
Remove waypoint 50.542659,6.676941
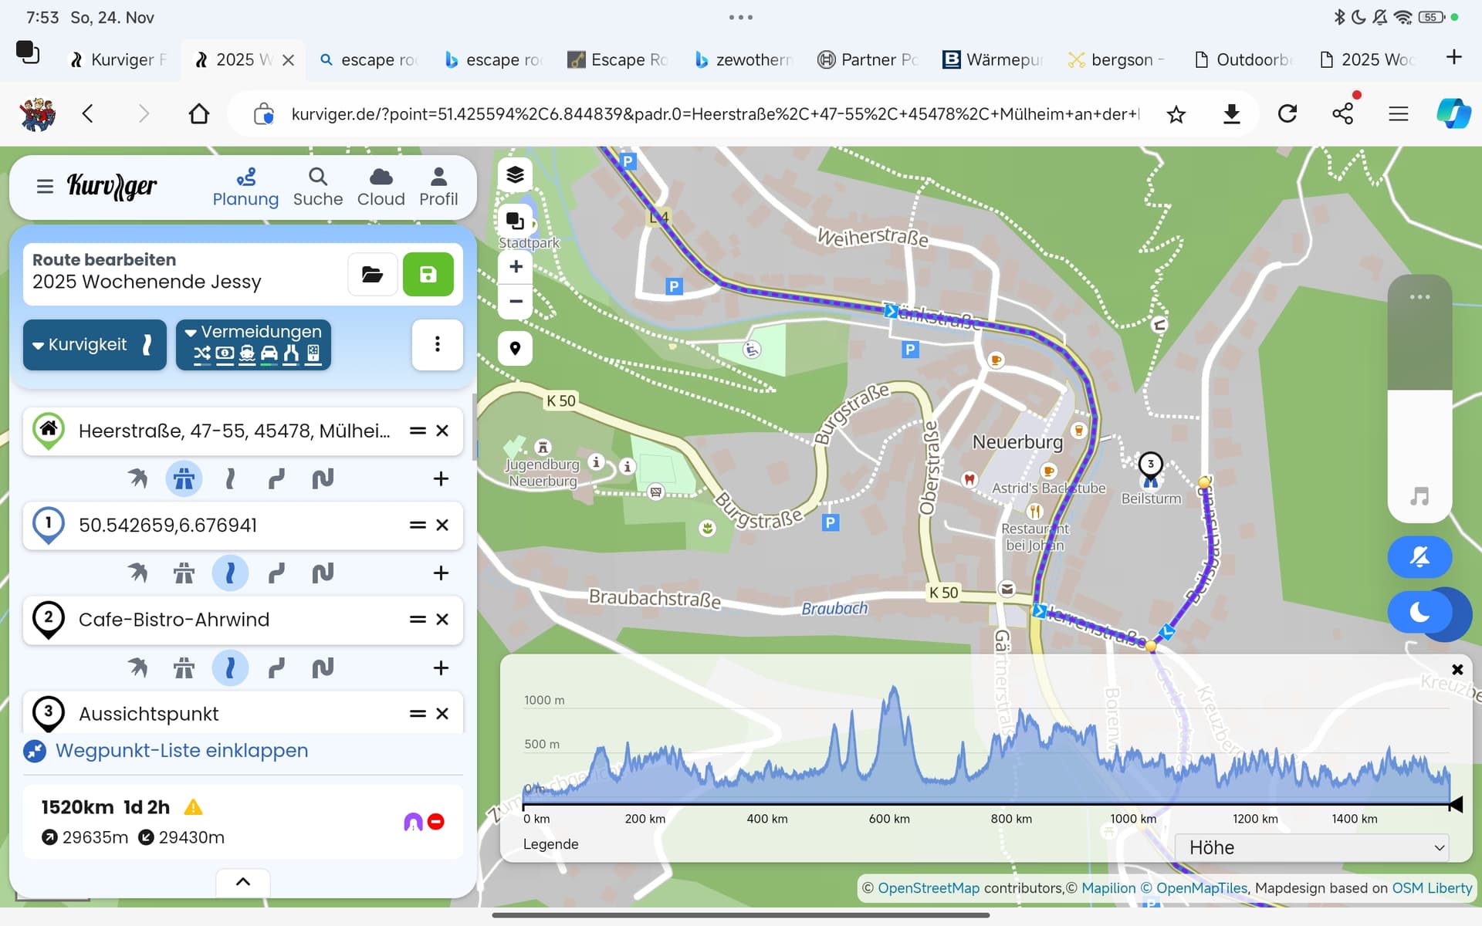(x=442, y=525)
